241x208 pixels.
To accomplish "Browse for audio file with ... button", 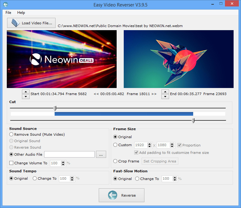I will (x=101, y=154).
